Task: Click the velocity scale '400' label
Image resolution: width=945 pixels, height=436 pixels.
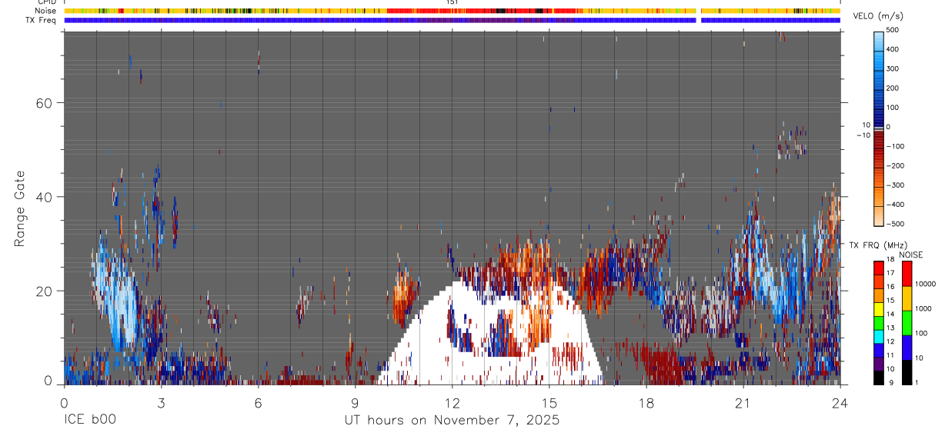Action: click(x=893, y=49)
